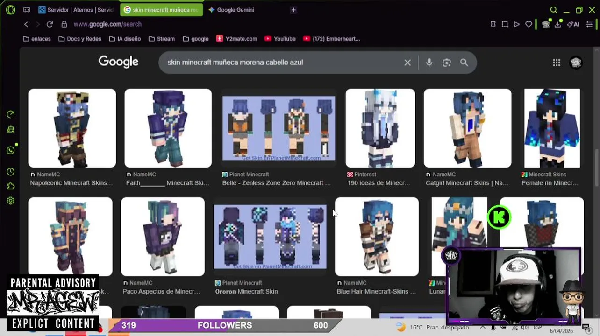This screenshot has height=336, width=600.
Task: Open the easy setup sliders icon
Action: (x=589, y=24)
